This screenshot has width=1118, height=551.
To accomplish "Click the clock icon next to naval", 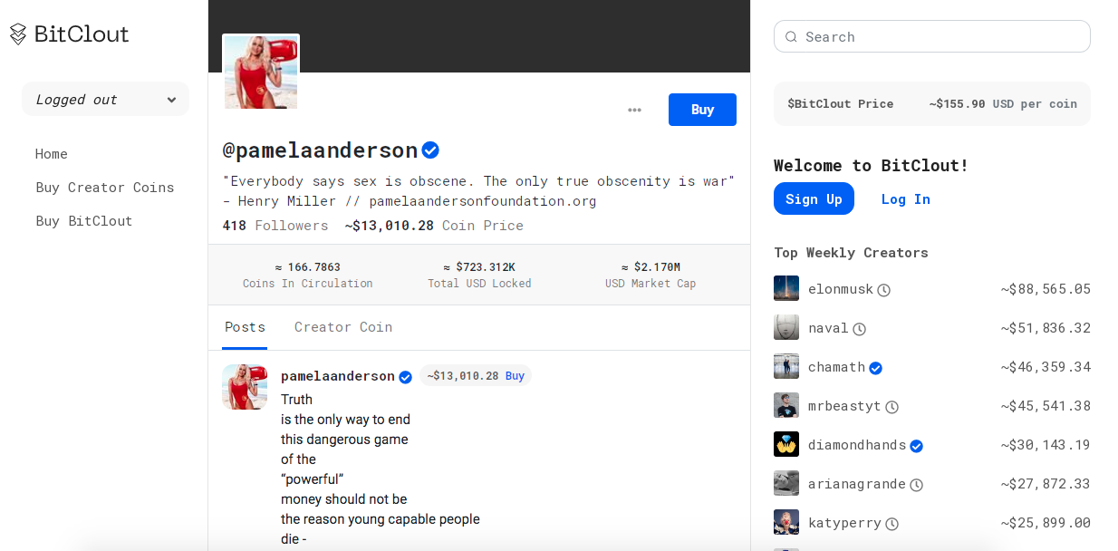I will (860, 329).
